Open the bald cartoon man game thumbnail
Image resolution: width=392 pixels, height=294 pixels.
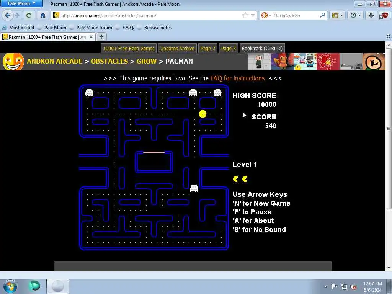[x=259, y=62]
